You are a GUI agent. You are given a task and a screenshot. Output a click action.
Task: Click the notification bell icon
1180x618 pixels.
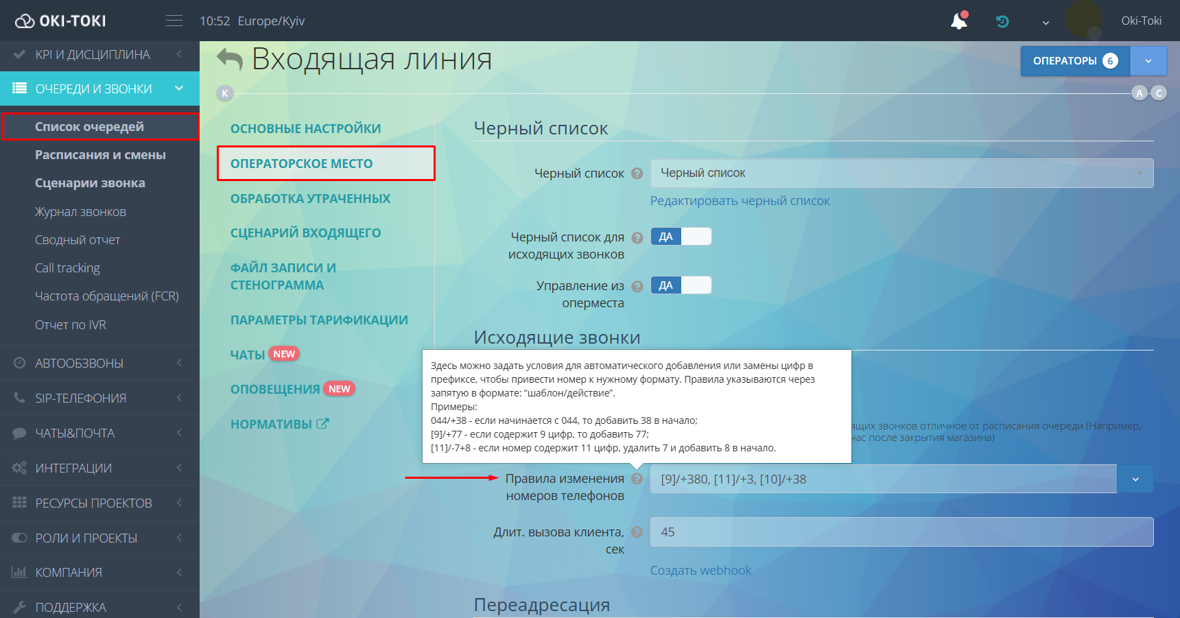pos(958,21)
